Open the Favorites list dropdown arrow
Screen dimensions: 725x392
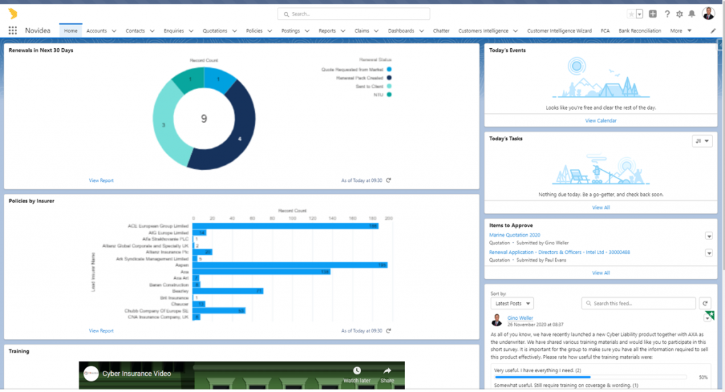[x=639, y=14]
